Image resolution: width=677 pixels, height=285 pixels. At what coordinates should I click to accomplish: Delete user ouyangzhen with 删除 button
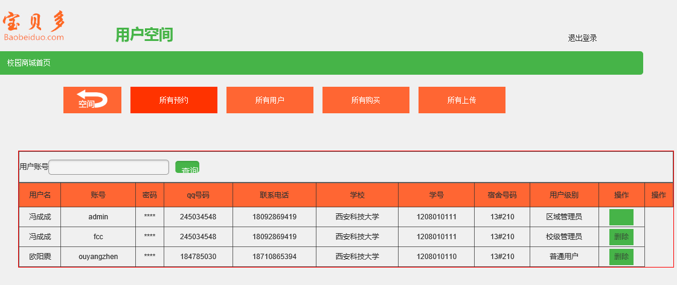pyautogui.click(x=621, y=257)
